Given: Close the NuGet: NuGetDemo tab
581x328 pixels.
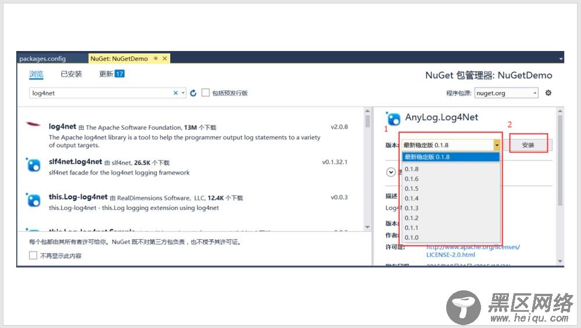Looking at the screenshot, I should click(165, 59).
